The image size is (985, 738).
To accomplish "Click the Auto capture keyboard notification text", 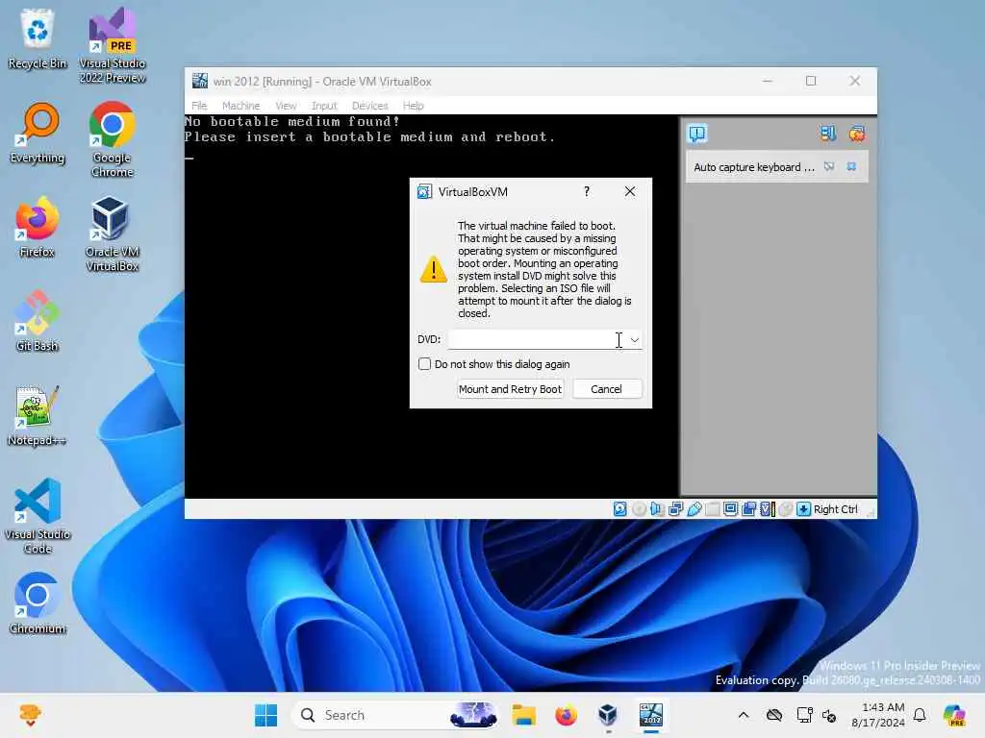I will point(754,167).
